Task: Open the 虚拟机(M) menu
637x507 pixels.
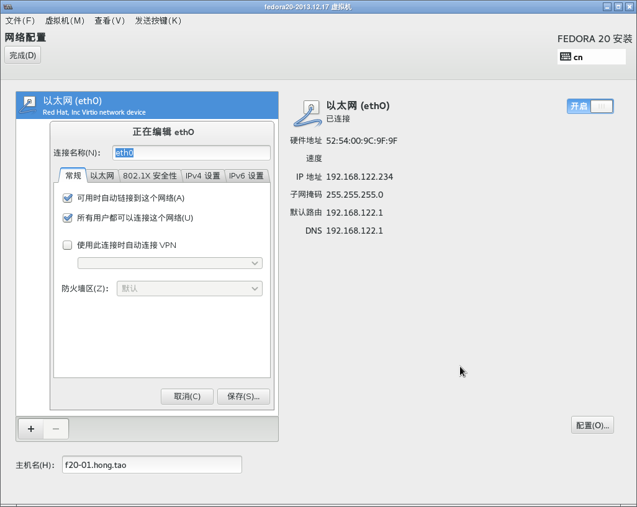Action: coord(65,20)
